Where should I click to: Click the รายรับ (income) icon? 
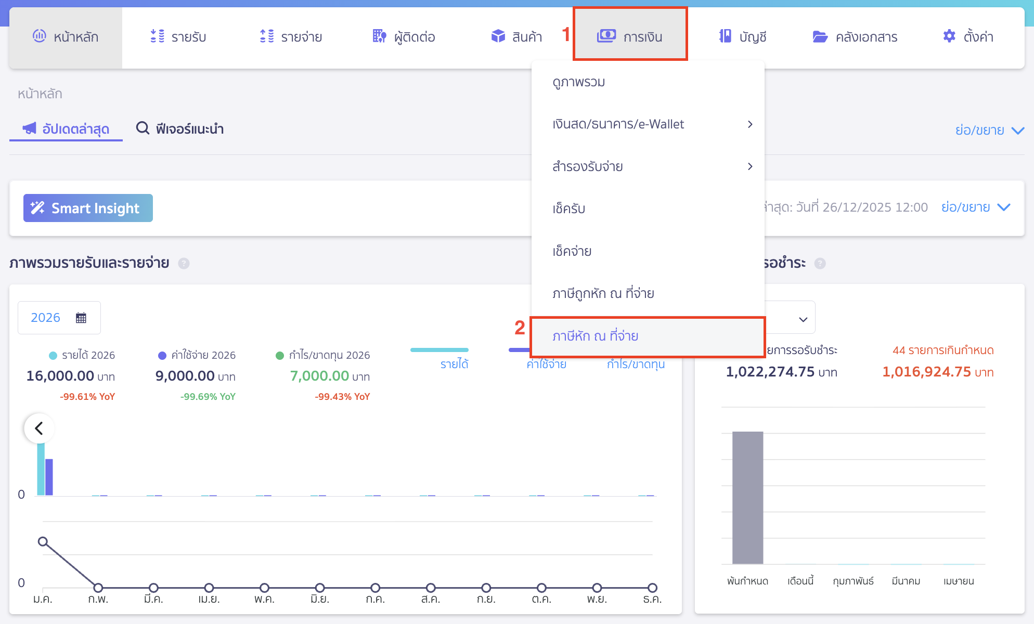(157, 36)
